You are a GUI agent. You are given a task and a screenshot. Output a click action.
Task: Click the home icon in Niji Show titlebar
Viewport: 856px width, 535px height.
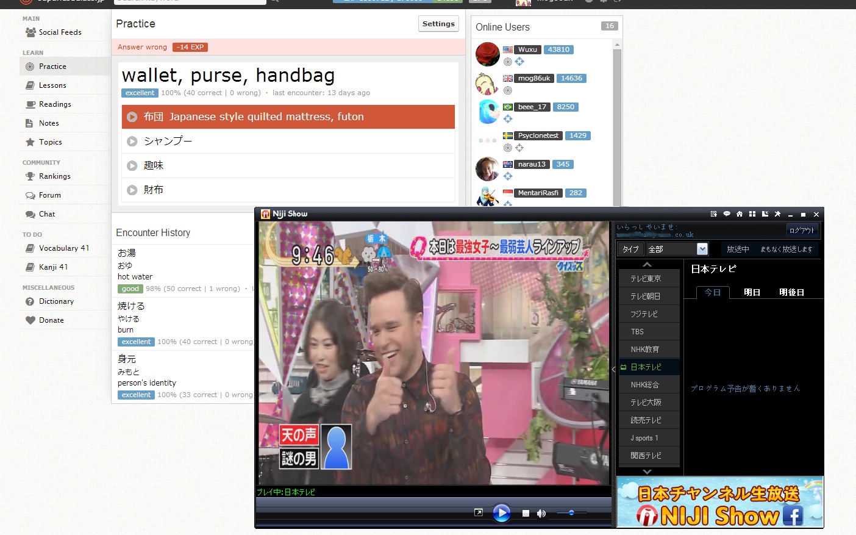[x=740, y=214]
